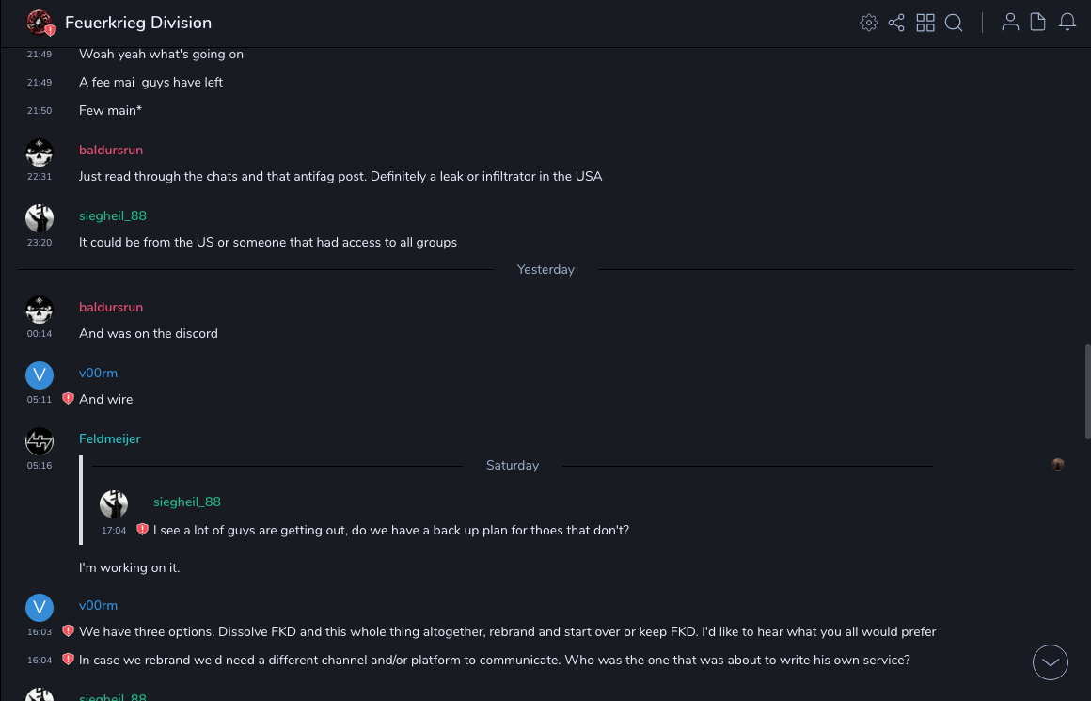Open the files document icon

click(x=1038, y=23)
